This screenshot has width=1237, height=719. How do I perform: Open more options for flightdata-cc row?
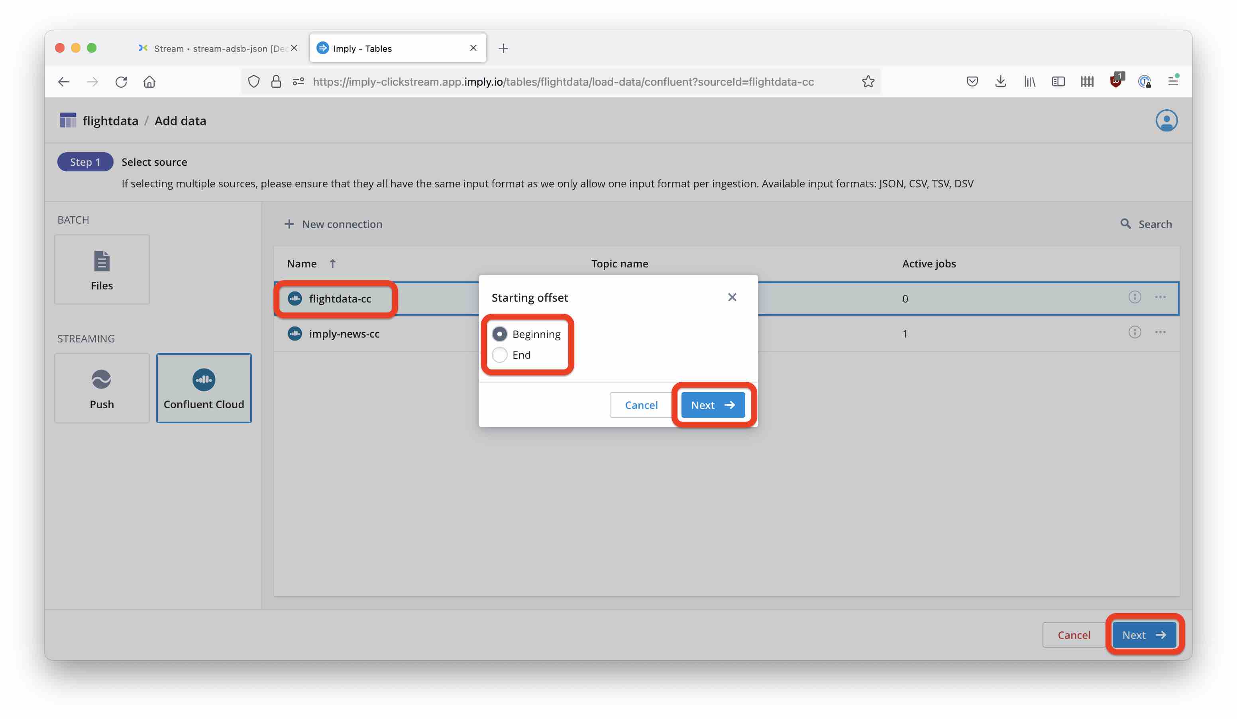tap(1160, 297)
